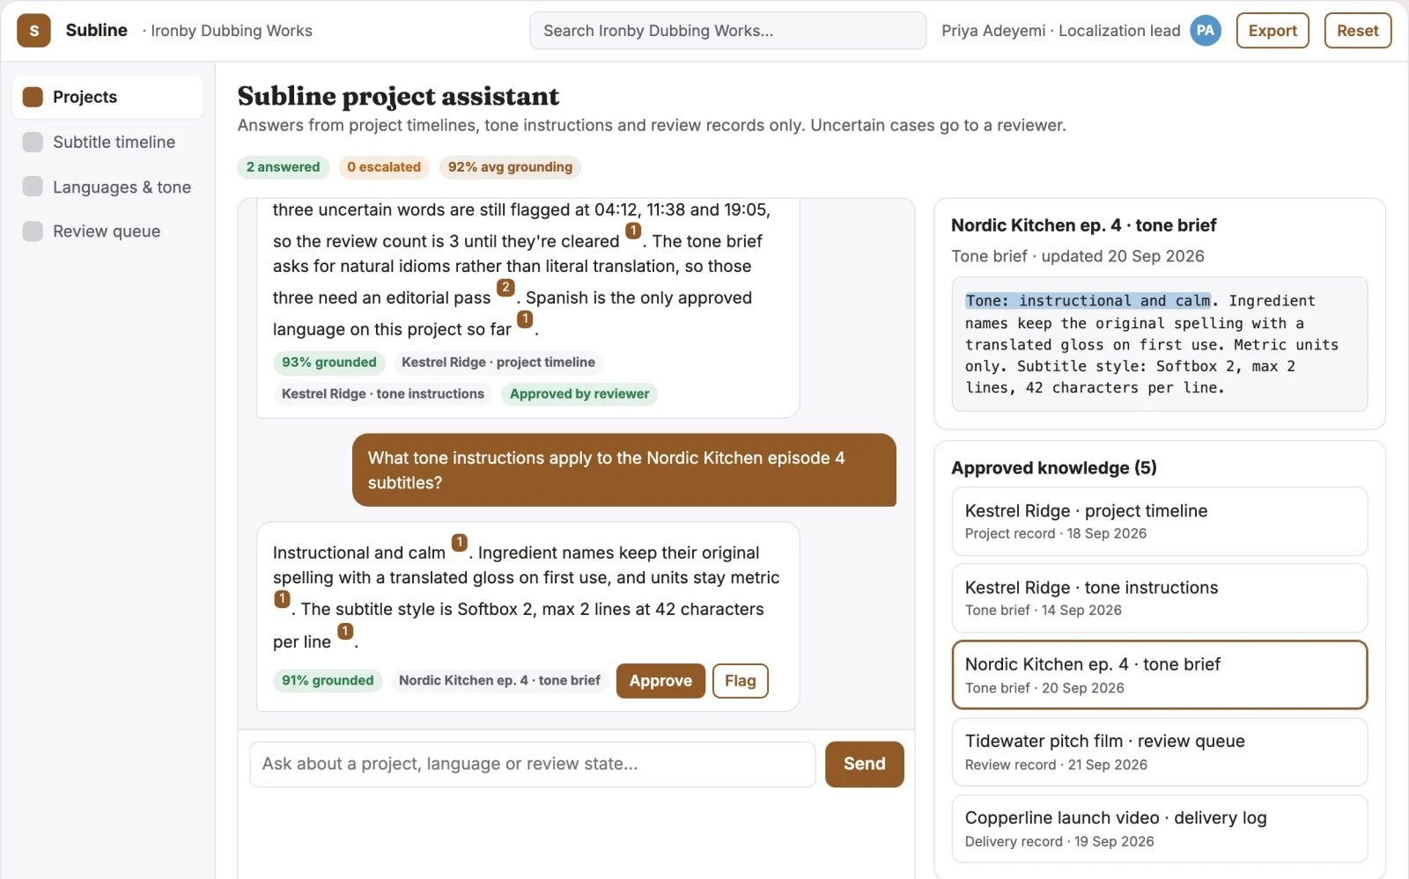Click the 'Approved knowledge (5)' heading

click(x=1054, y=468)
